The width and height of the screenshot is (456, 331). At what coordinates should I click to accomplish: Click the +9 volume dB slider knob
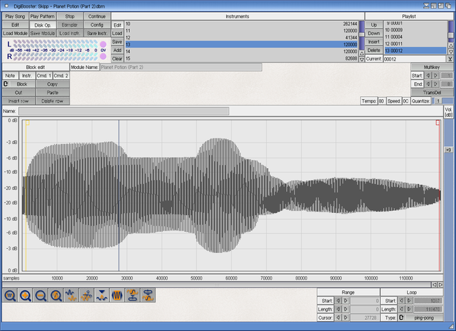pyautogui.click(x=448, y=150)
